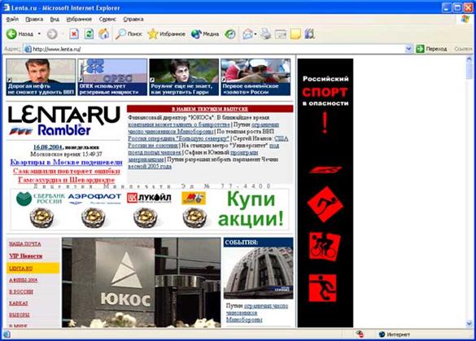Open the 'VIP Новости' sidebar link
476x341 pixels.
point(26,256)
